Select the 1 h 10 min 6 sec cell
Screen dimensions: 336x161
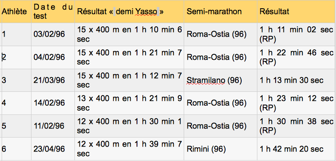(129, 34)
